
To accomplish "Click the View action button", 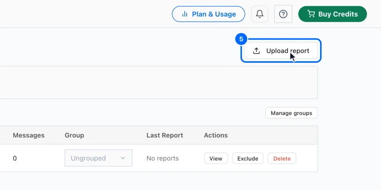I will tap(216, 159).
